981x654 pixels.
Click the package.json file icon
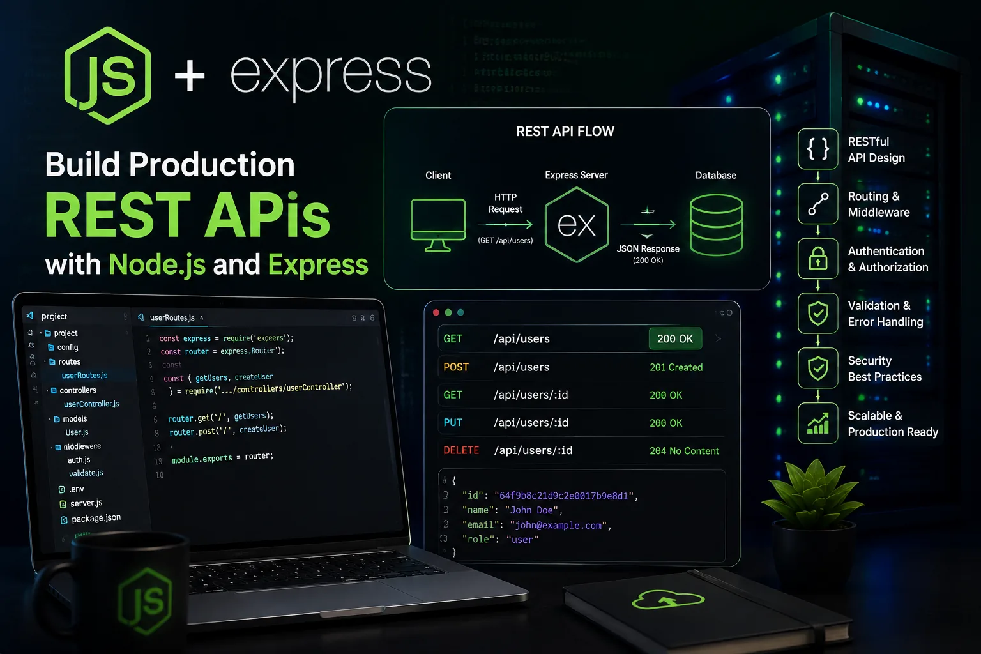coord(65,520)
